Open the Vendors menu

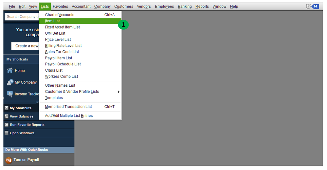144,7
